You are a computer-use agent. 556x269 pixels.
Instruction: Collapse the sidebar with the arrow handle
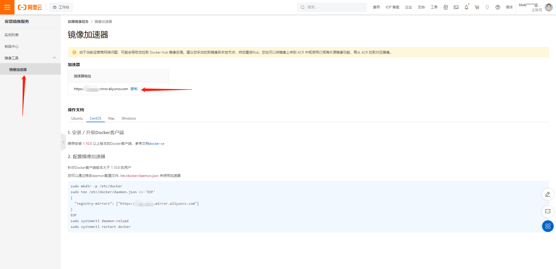tap(63, 142)
